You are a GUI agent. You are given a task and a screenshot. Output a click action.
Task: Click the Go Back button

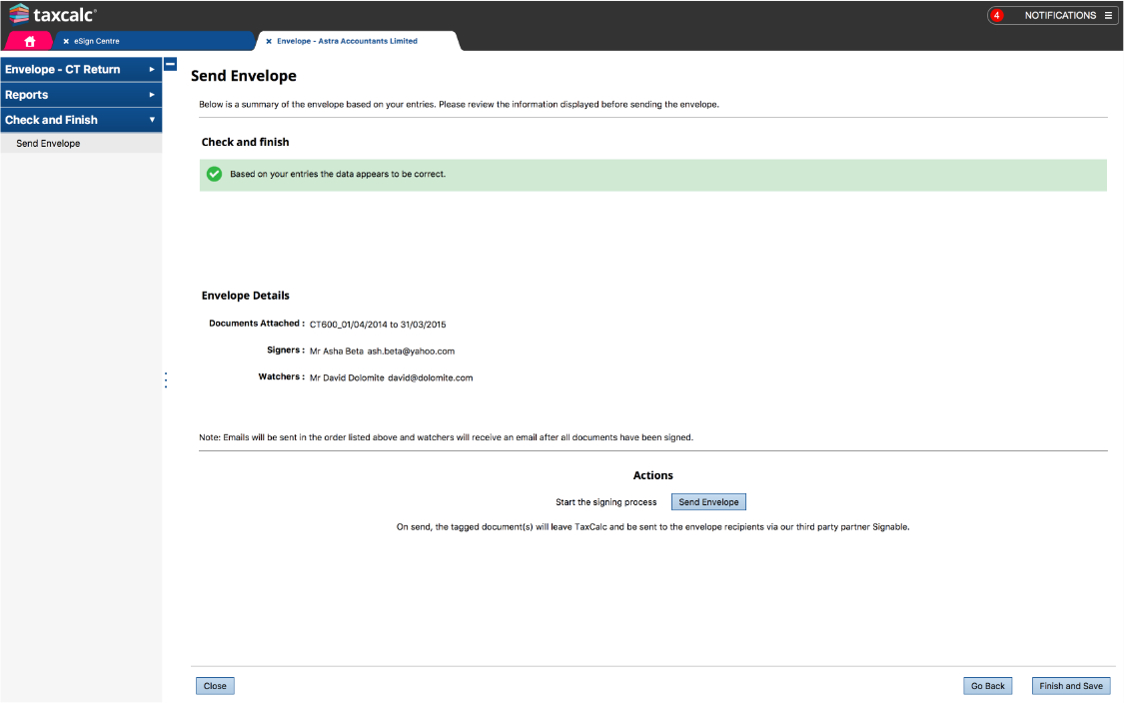click(x=987, y=686)
